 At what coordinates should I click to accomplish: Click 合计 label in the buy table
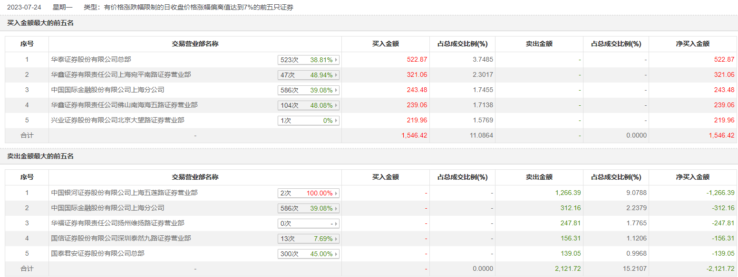pyautogui.click(x=27, y=135)
